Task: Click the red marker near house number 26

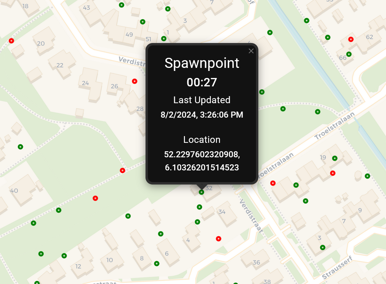Action: 135,81
